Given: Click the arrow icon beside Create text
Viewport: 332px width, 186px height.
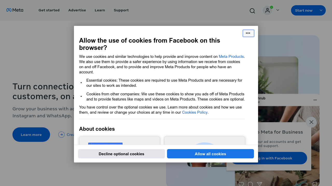Looking at the screenshot, I should [x=61, y=135].
